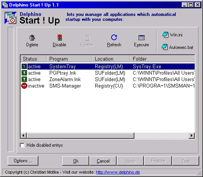
Task: Click SUFolder(LM) in the PGPtray.lnk row
Action: 110,73
